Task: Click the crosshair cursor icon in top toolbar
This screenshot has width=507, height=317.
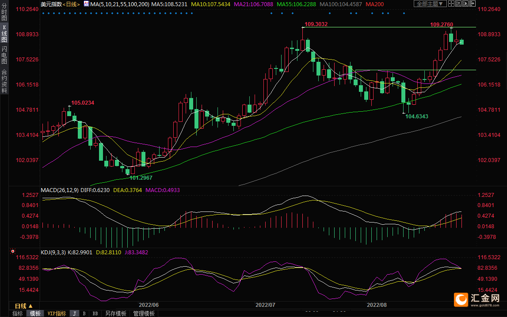Action: point(451,4)
